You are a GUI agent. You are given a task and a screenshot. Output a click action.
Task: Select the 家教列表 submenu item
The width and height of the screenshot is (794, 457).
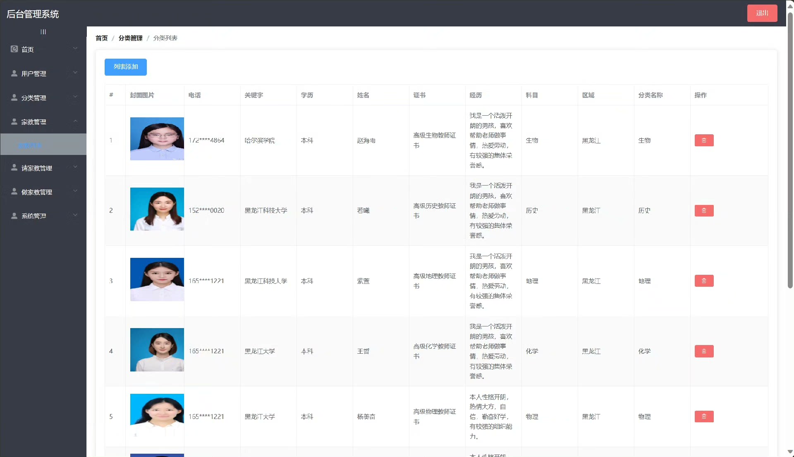[30, 145]
